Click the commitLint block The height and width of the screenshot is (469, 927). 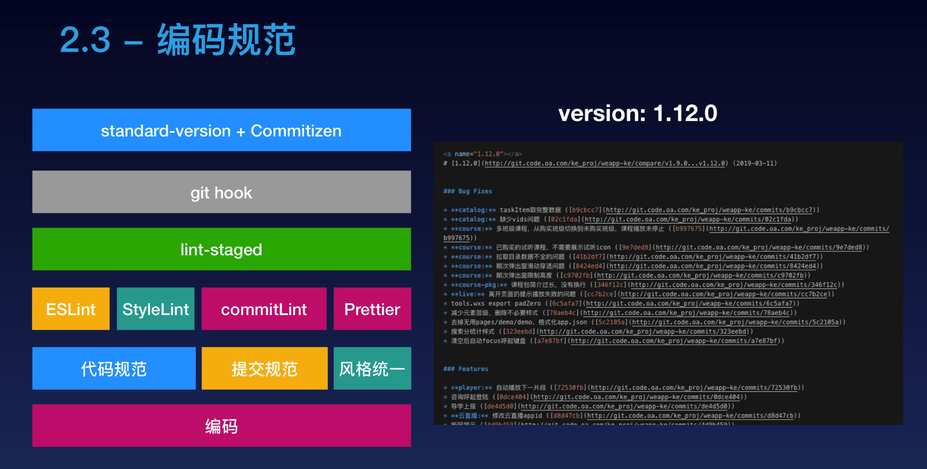click(x=264, y=309)
